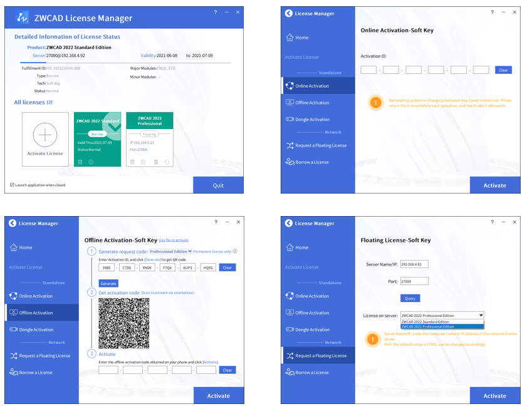Viewport: 525px width, 409px height.
Task: Click the Floating label on Professional license card
Action: (x=149, y=134)
